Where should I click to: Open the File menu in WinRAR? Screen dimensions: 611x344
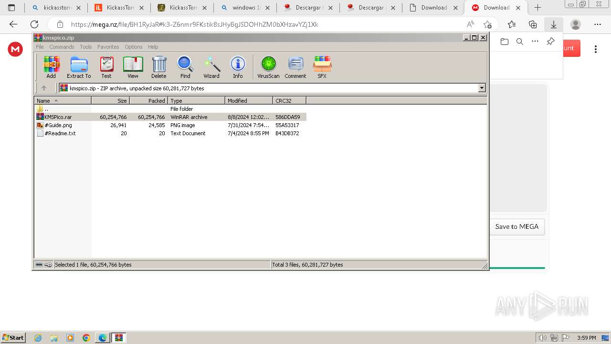40,47
